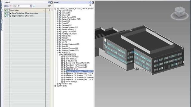The image size is (191, 107).
Task: Select Curtain Wall Mullions (167)
Action: (71, 19)
